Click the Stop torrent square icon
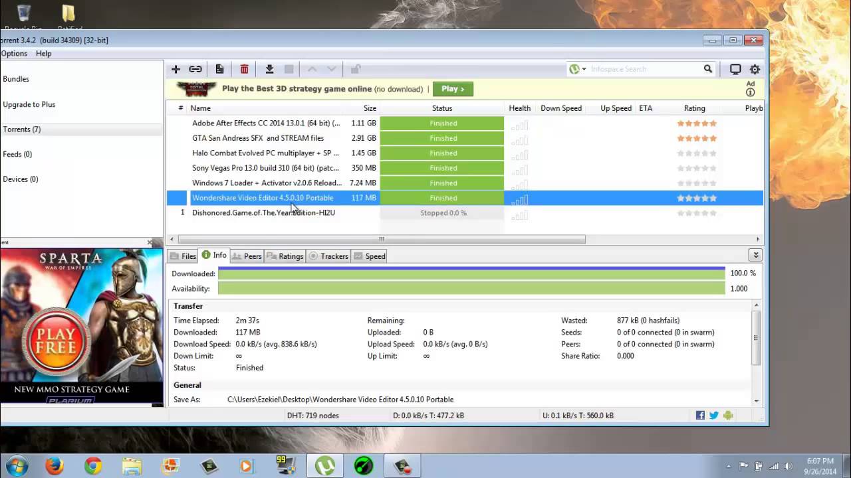Screen dimensions: 851x478 pyautogui.click(x=289, y=69)
